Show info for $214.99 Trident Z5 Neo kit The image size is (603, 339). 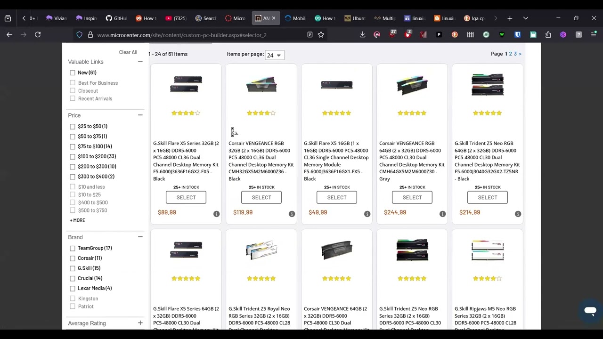click(518, 214)
